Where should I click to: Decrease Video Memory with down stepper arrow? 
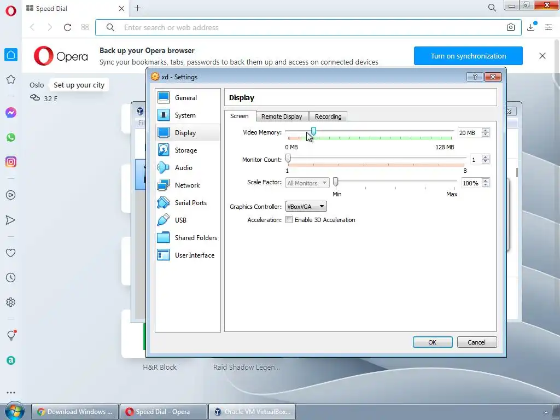[x=486, y=135]
